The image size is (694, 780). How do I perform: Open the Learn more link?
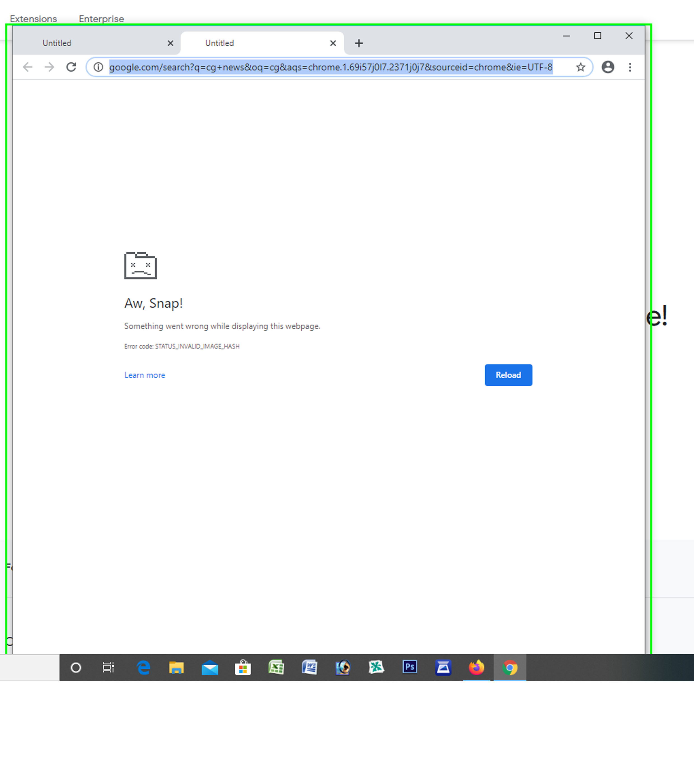tap(144, 375)
